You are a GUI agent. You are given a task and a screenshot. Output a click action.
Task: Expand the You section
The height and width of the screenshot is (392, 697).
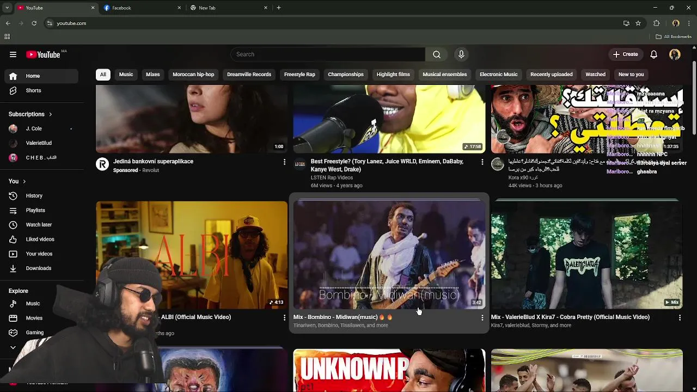(17, 181)
